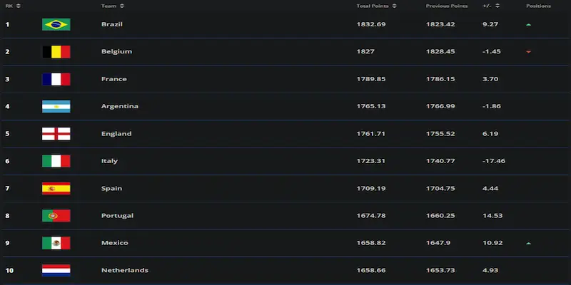Click the Netherlands flag icon
The height and width of the screenshot is (285, 571).
click(56, 270)
